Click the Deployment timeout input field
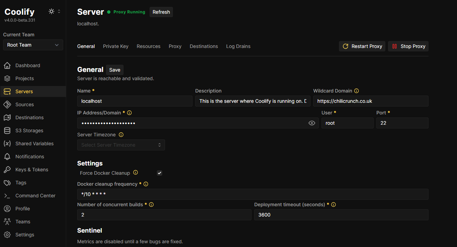The height and width of the screenshot is (247, 457). pyautogui.click(x=341, y=215)
